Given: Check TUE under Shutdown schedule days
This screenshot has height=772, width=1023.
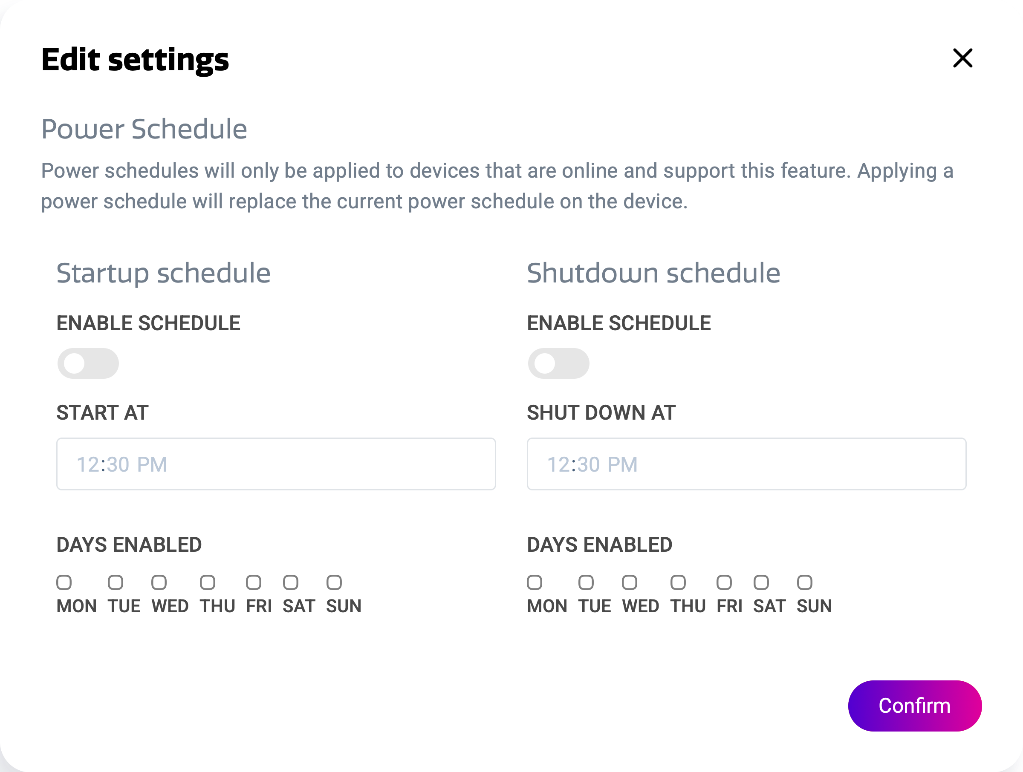Looking at the screenshot, I should click(586, 582).
